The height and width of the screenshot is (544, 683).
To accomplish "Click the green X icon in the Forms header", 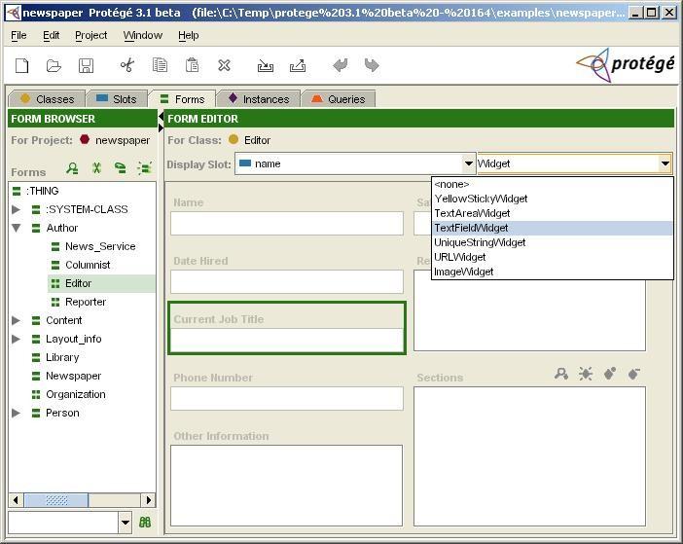I will point(96,168).
